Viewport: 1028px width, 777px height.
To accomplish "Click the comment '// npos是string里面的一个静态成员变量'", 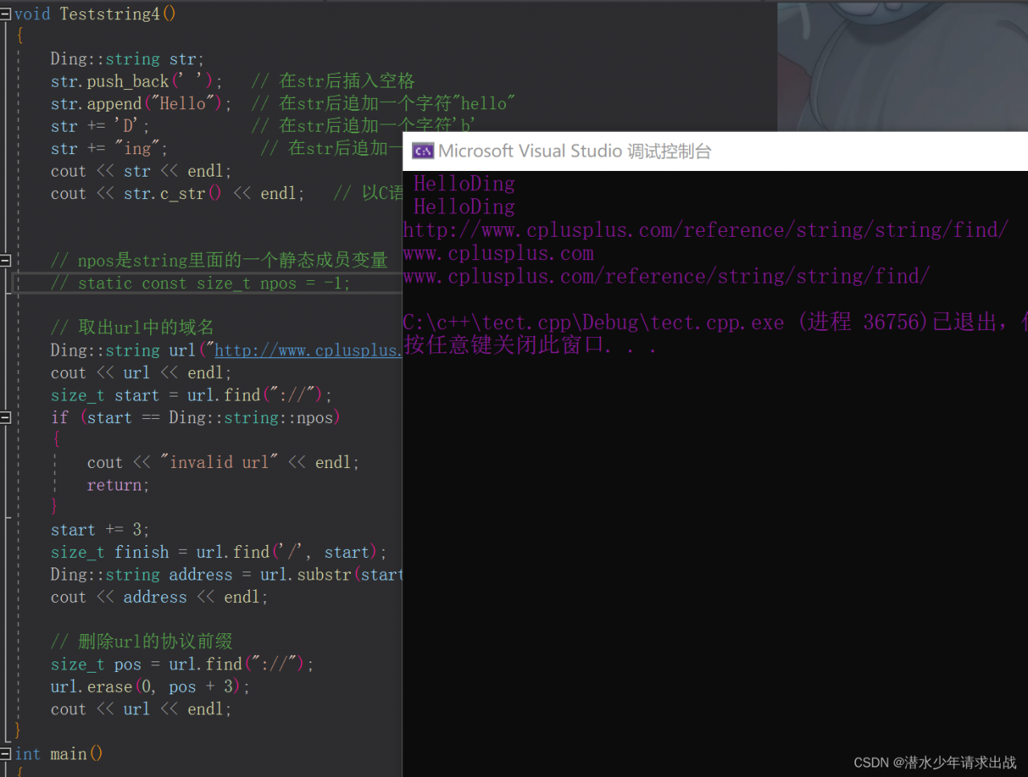I will coord(219,260).
